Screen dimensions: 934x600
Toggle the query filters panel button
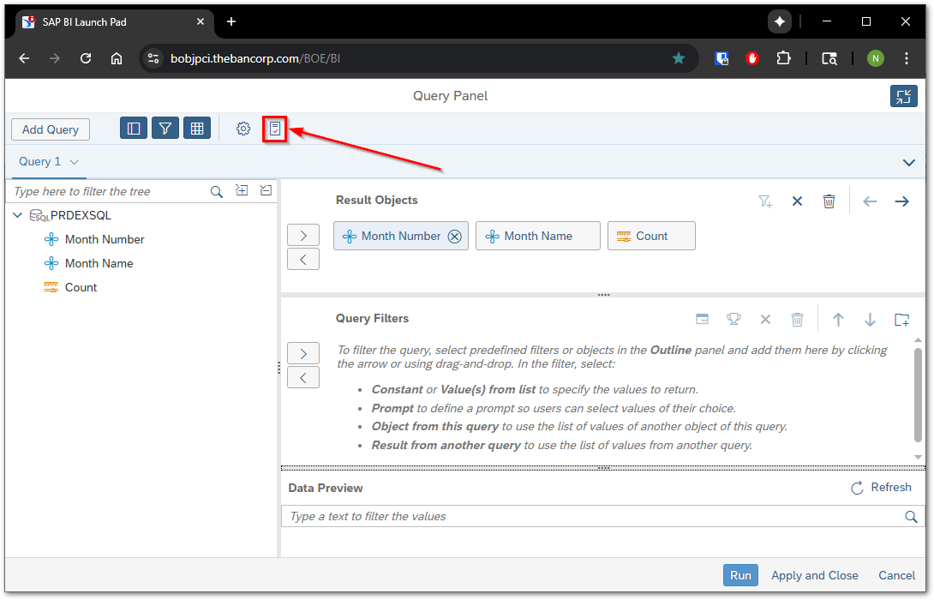165,129
